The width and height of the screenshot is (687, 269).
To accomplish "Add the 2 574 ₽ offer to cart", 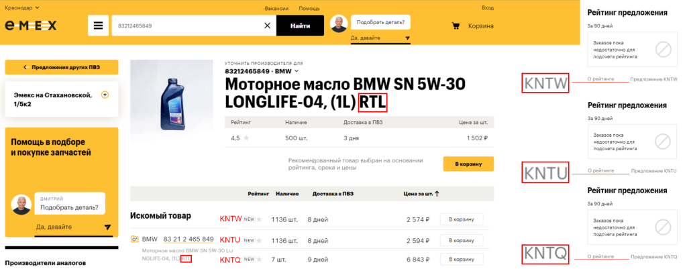I will pos(462,219).
